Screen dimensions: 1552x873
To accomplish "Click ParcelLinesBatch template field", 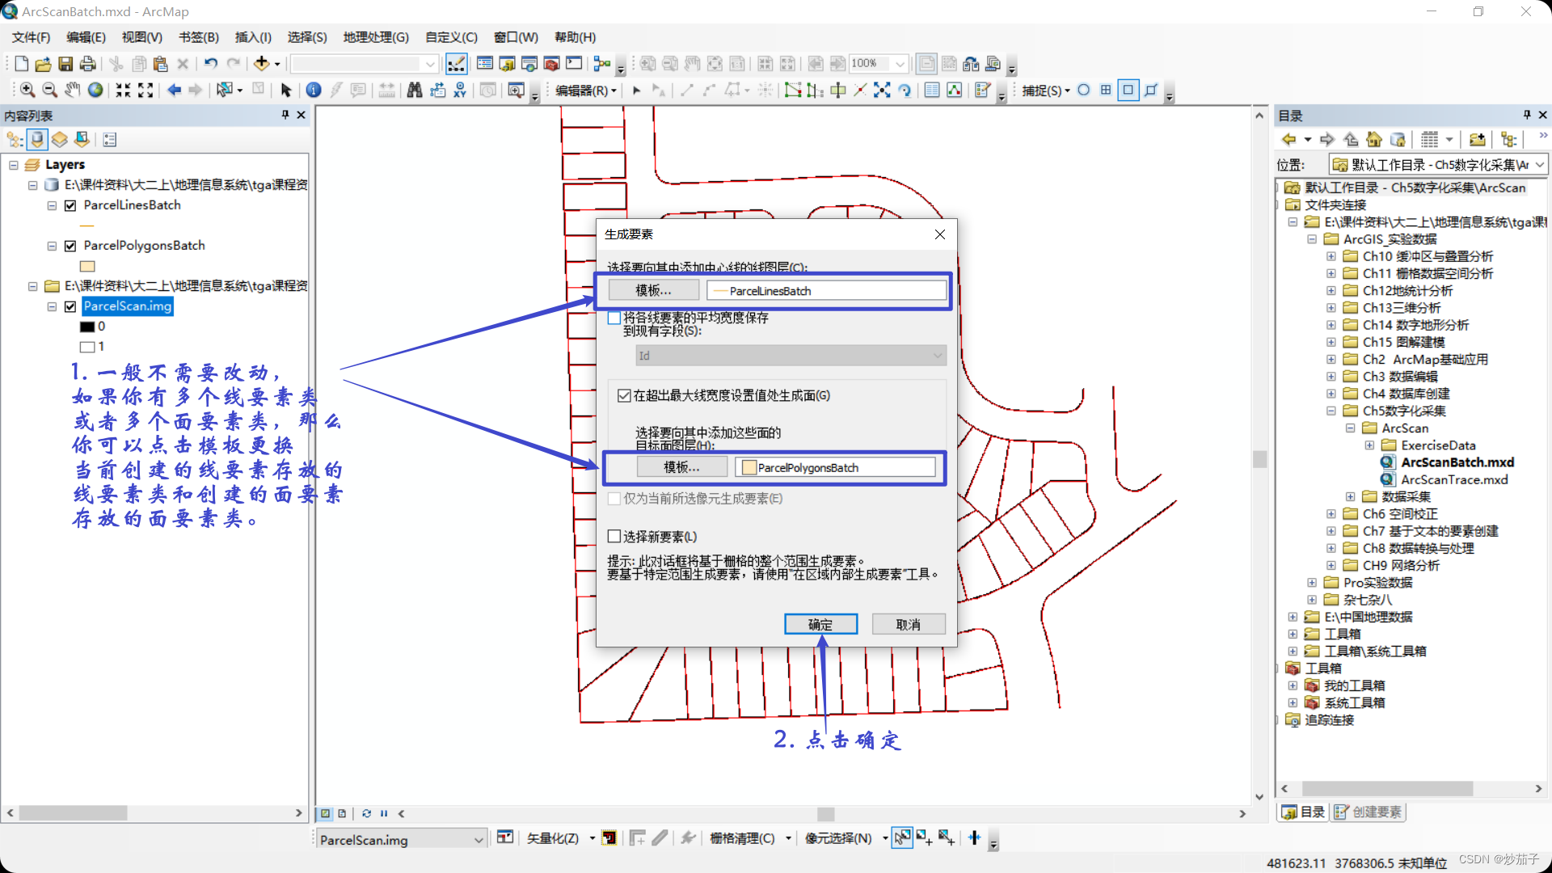I will [827, 290].
